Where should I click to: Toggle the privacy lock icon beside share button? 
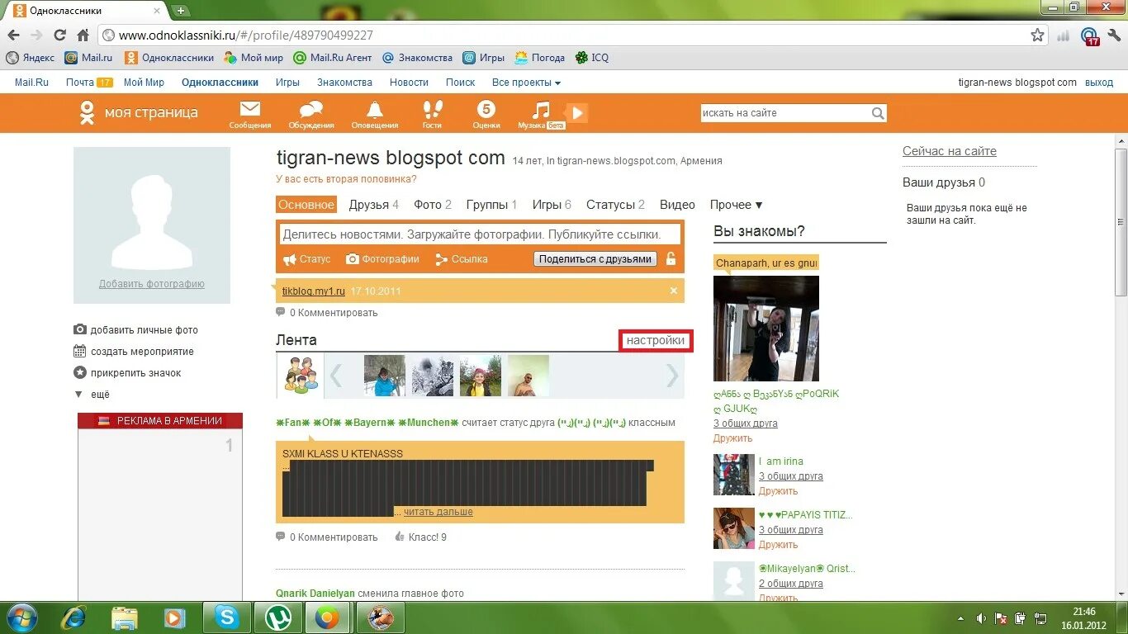[x=671, y=258]
